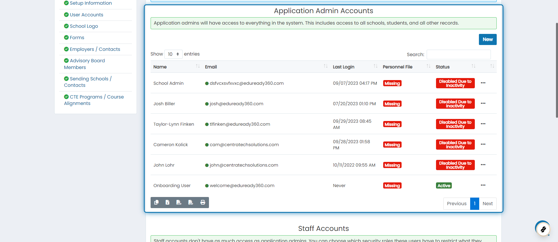The image size is (558, 242).
Task: Click the green checkmark beside Advisory Board Members
Action: pyautogui.click(x=66, y=61)
